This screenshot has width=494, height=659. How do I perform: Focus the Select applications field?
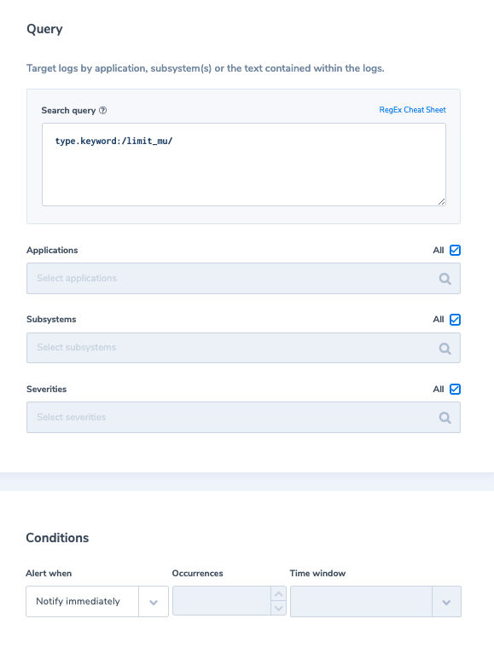click(x=243, y=278)
